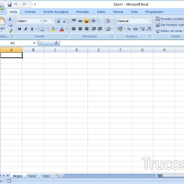
Task: Open underline style dropdown arrow
Action: tap(36, 29)
